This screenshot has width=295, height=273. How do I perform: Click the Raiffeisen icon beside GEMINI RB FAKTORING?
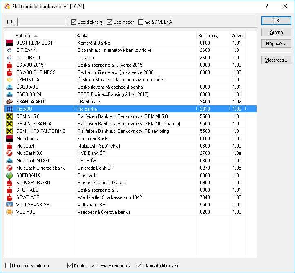[x=9, y=131]
